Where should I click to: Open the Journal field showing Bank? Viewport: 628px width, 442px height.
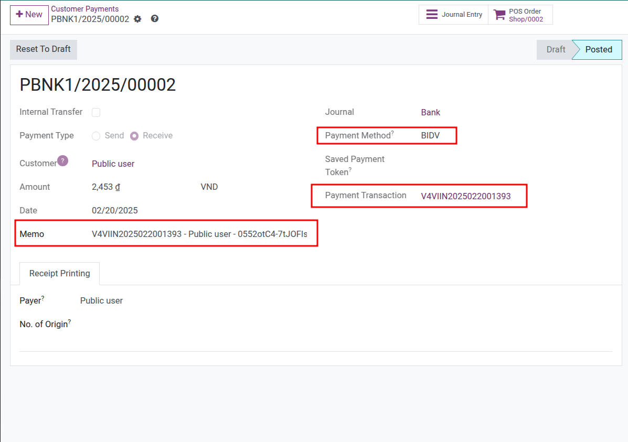click(x=430, y=112)
